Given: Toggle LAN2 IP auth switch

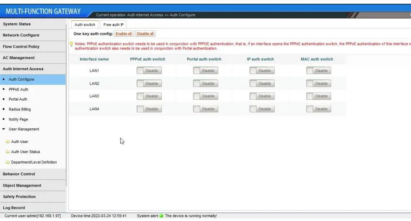Looking at the screenshot, I should [x=262, y=83].
